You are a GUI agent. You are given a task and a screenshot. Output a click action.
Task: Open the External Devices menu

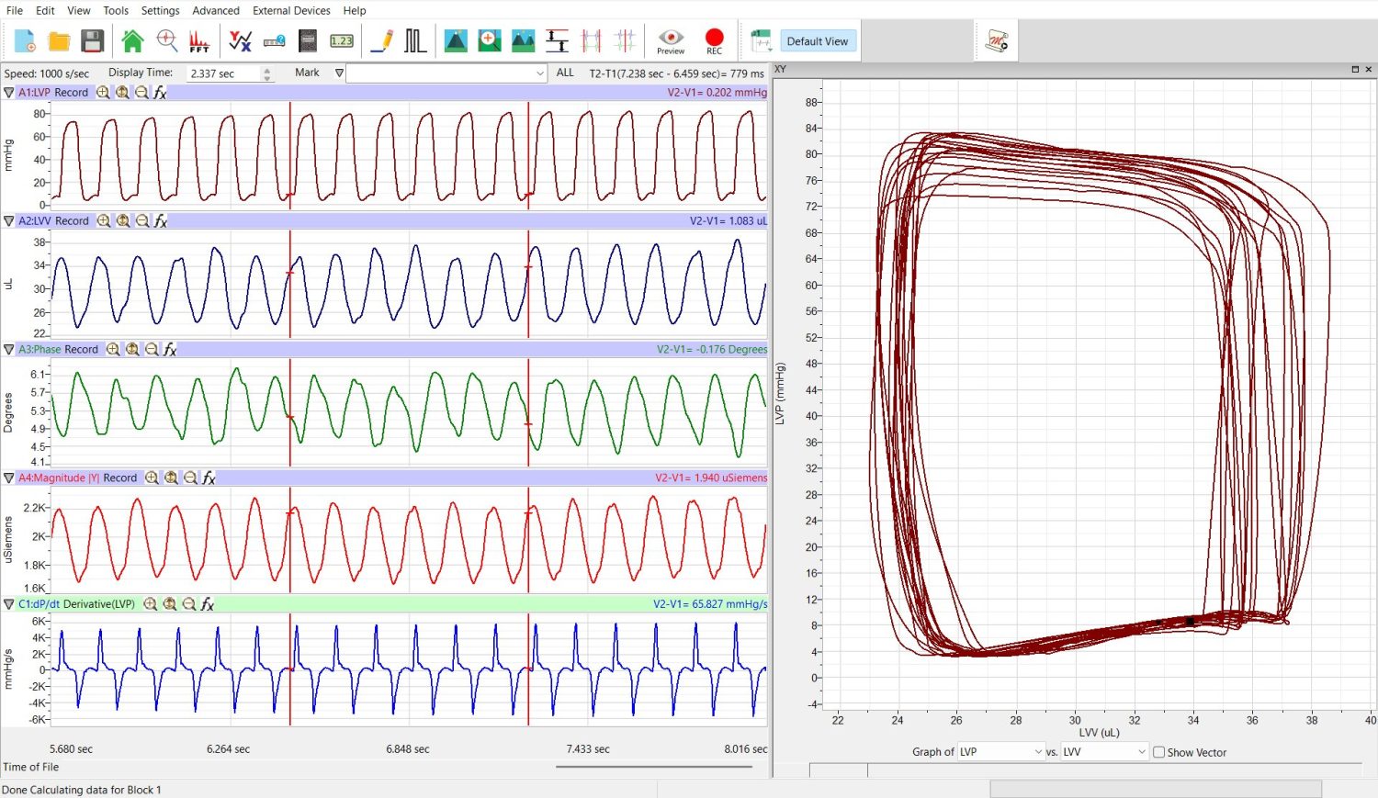pos(291,11)
